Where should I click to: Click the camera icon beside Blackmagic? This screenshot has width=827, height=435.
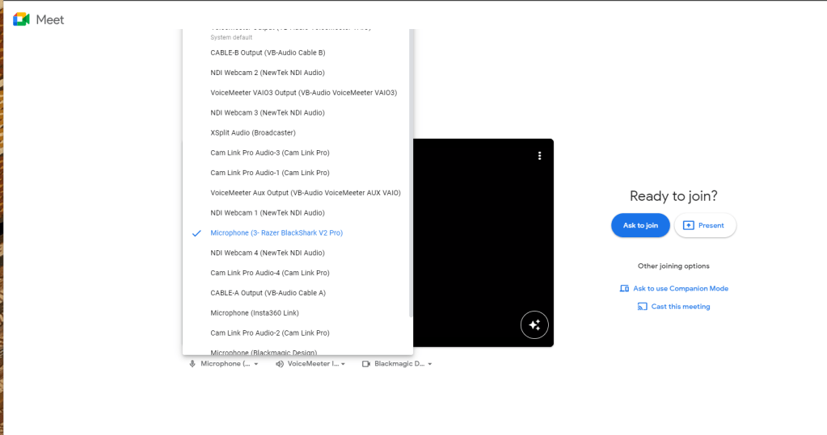pos(366,364)
